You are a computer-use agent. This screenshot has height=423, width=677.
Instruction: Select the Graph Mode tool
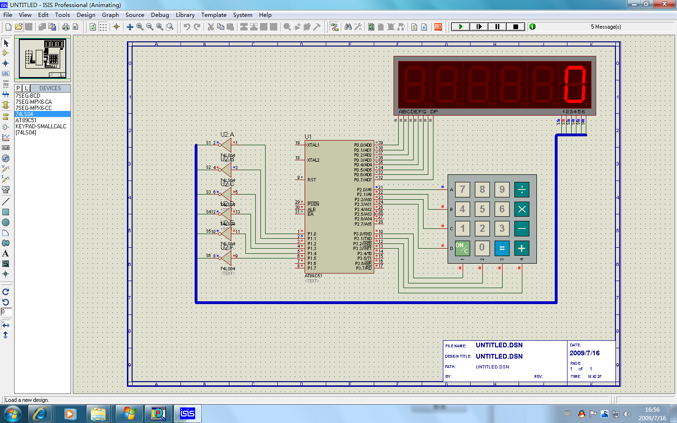coord(6,137)
